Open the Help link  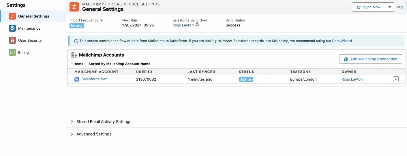(x=400, y=7)
